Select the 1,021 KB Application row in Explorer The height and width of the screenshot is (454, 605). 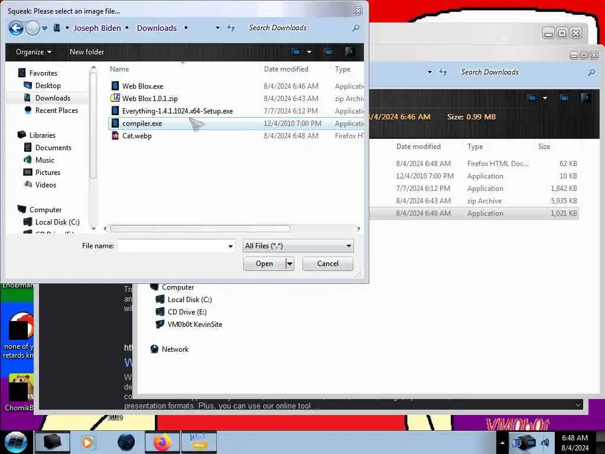474,213
